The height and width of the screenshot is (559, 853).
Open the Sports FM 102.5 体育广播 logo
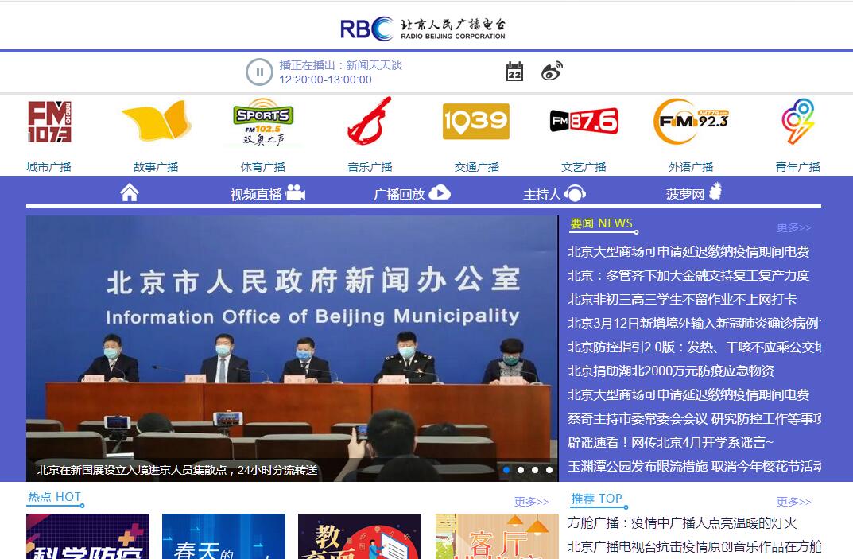[x=262, y=122]
